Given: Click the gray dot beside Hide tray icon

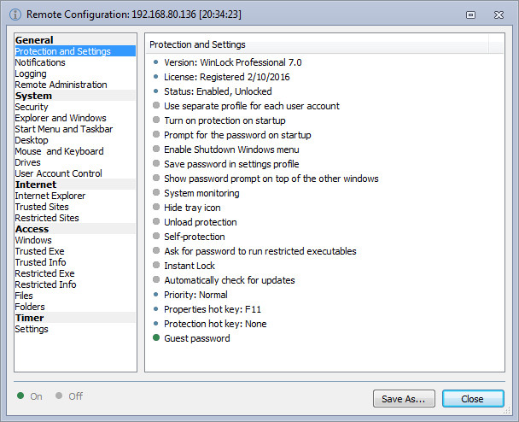Looking at the screenshot, I should 156,208.
